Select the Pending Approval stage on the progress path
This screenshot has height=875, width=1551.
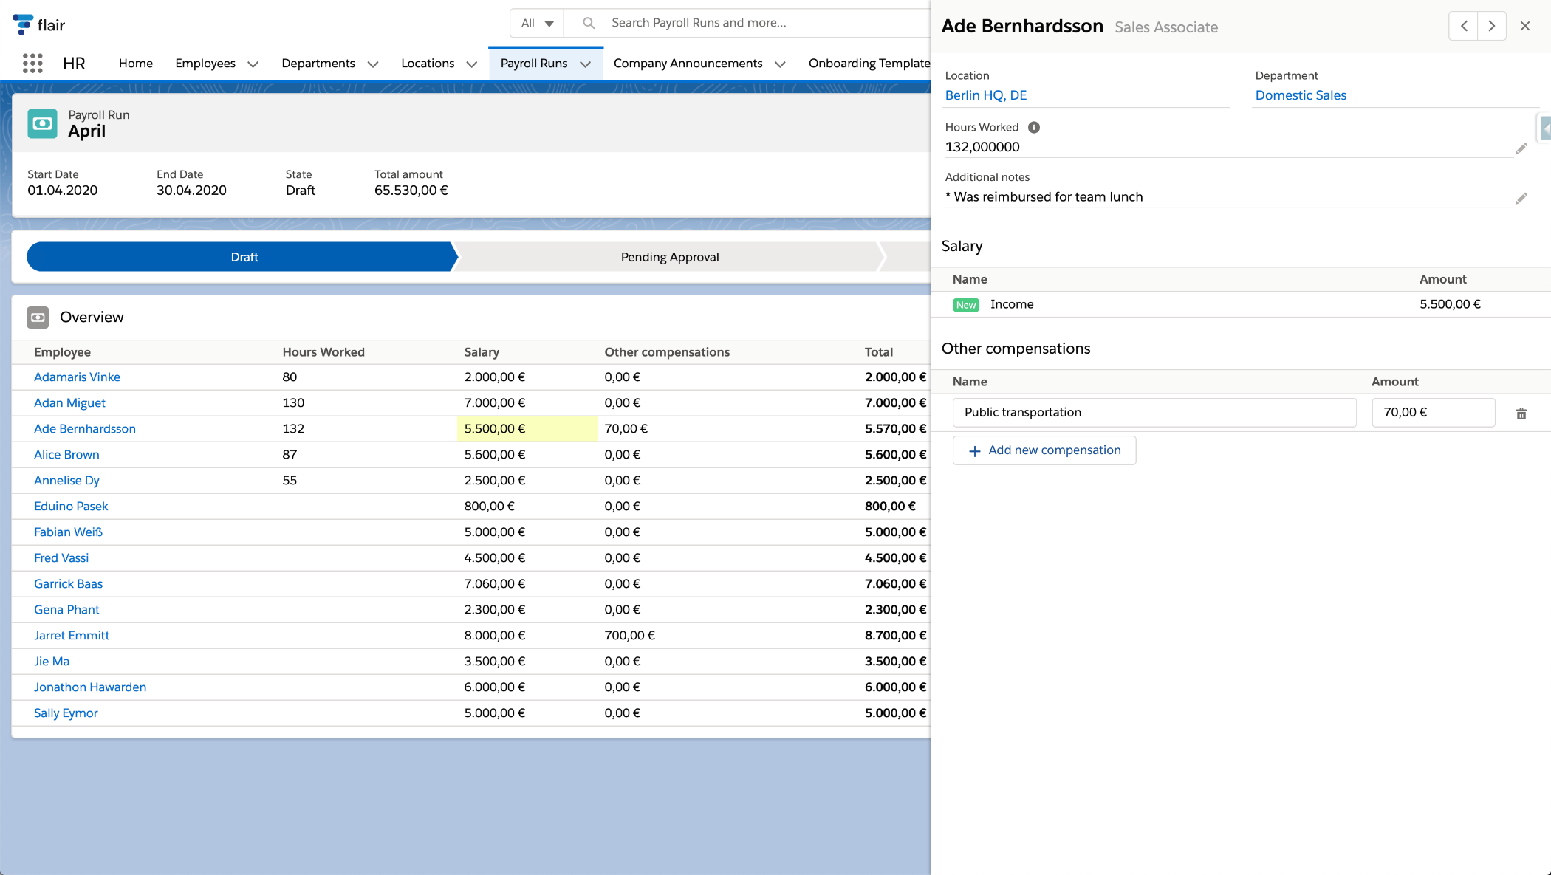(668, 256)
